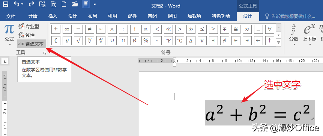
Task: Insert the intersection symbol
Action: coord(123,41)
